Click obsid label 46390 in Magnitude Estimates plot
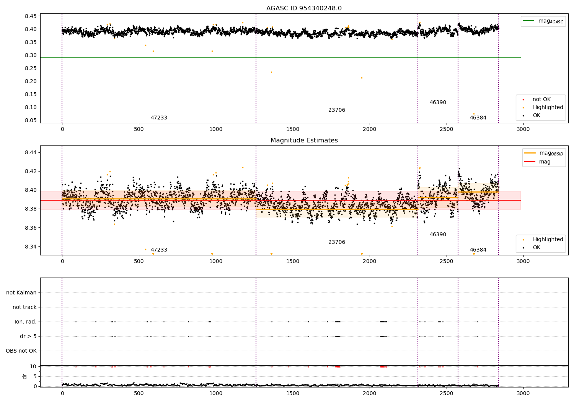The height and width of the screenshot is (402, 574). click(x=438, y=235)
